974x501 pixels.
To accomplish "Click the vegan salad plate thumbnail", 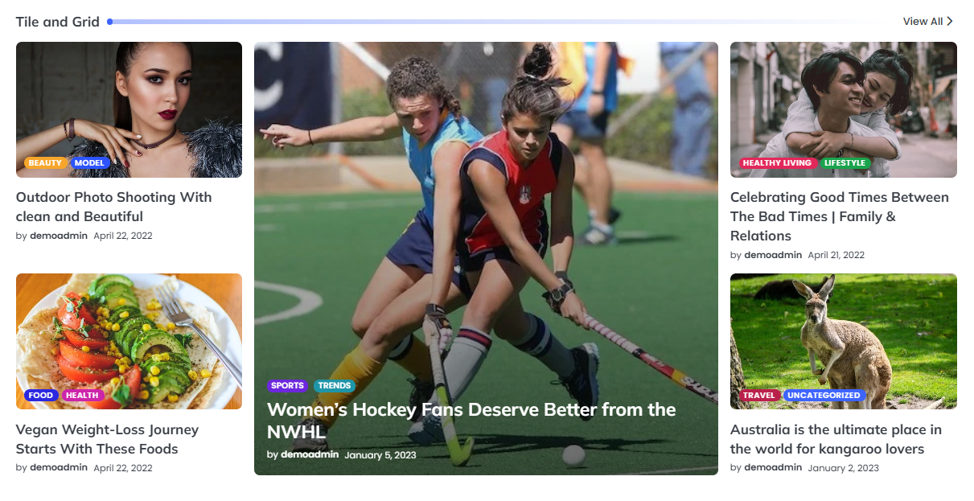I will 129,341.
